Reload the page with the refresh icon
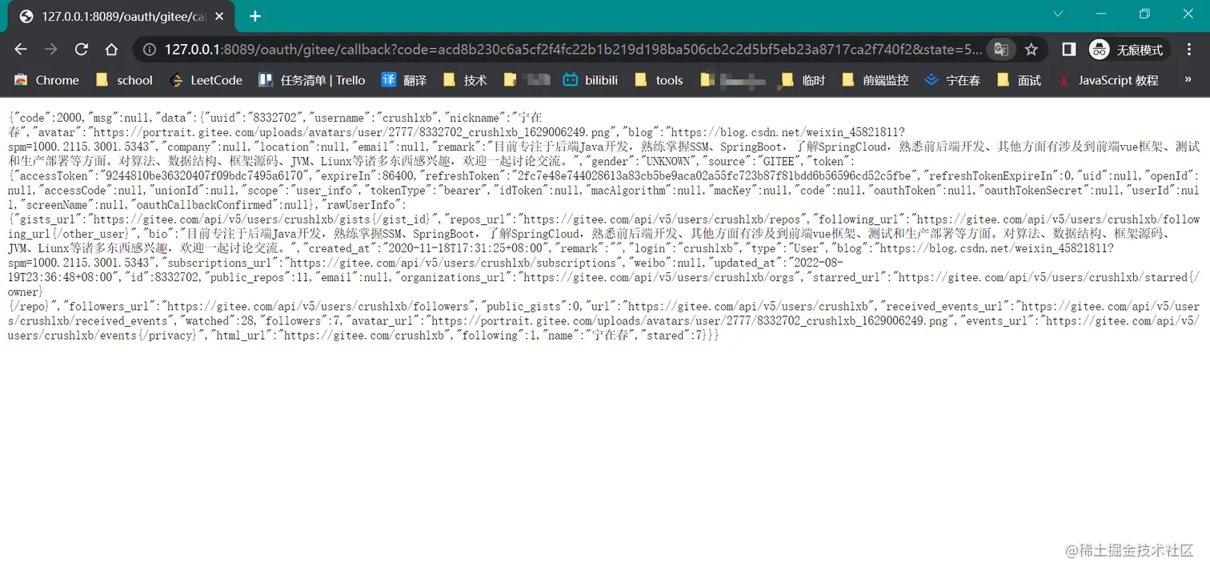Viewport: 1210px width, 575px height. click(81, 49)
